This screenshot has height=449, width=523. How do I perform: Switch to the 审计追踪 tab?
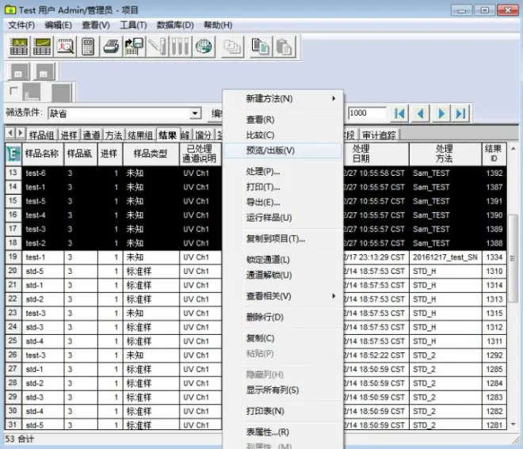(x=379, y=135)
